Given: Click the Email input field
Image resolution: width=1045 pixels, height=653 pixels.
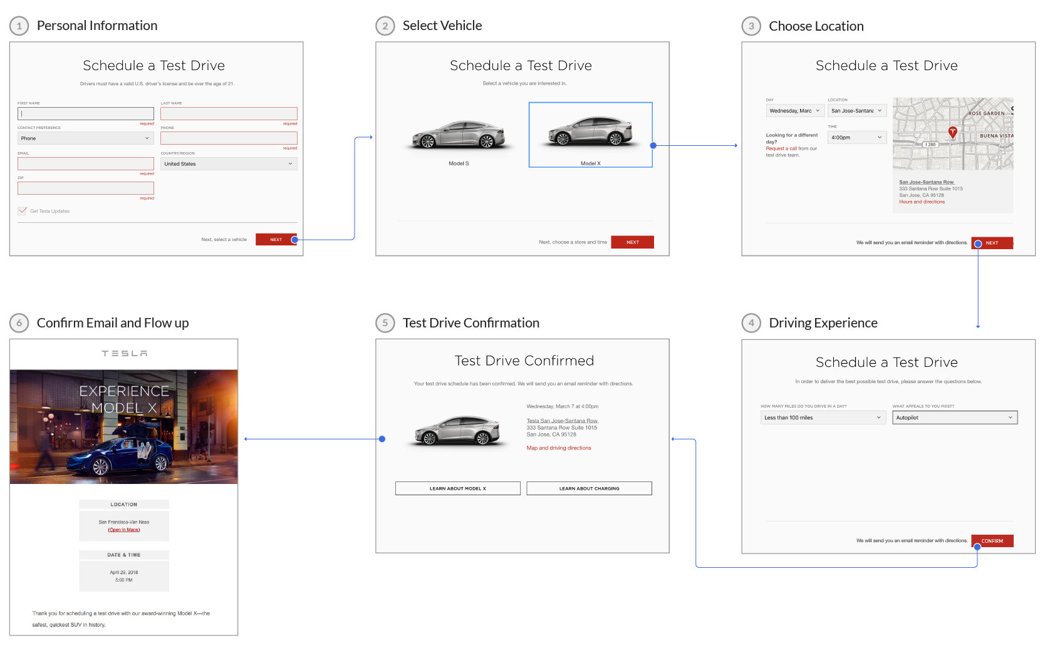Looking at the screenshot, I should (x=86, y=163).
